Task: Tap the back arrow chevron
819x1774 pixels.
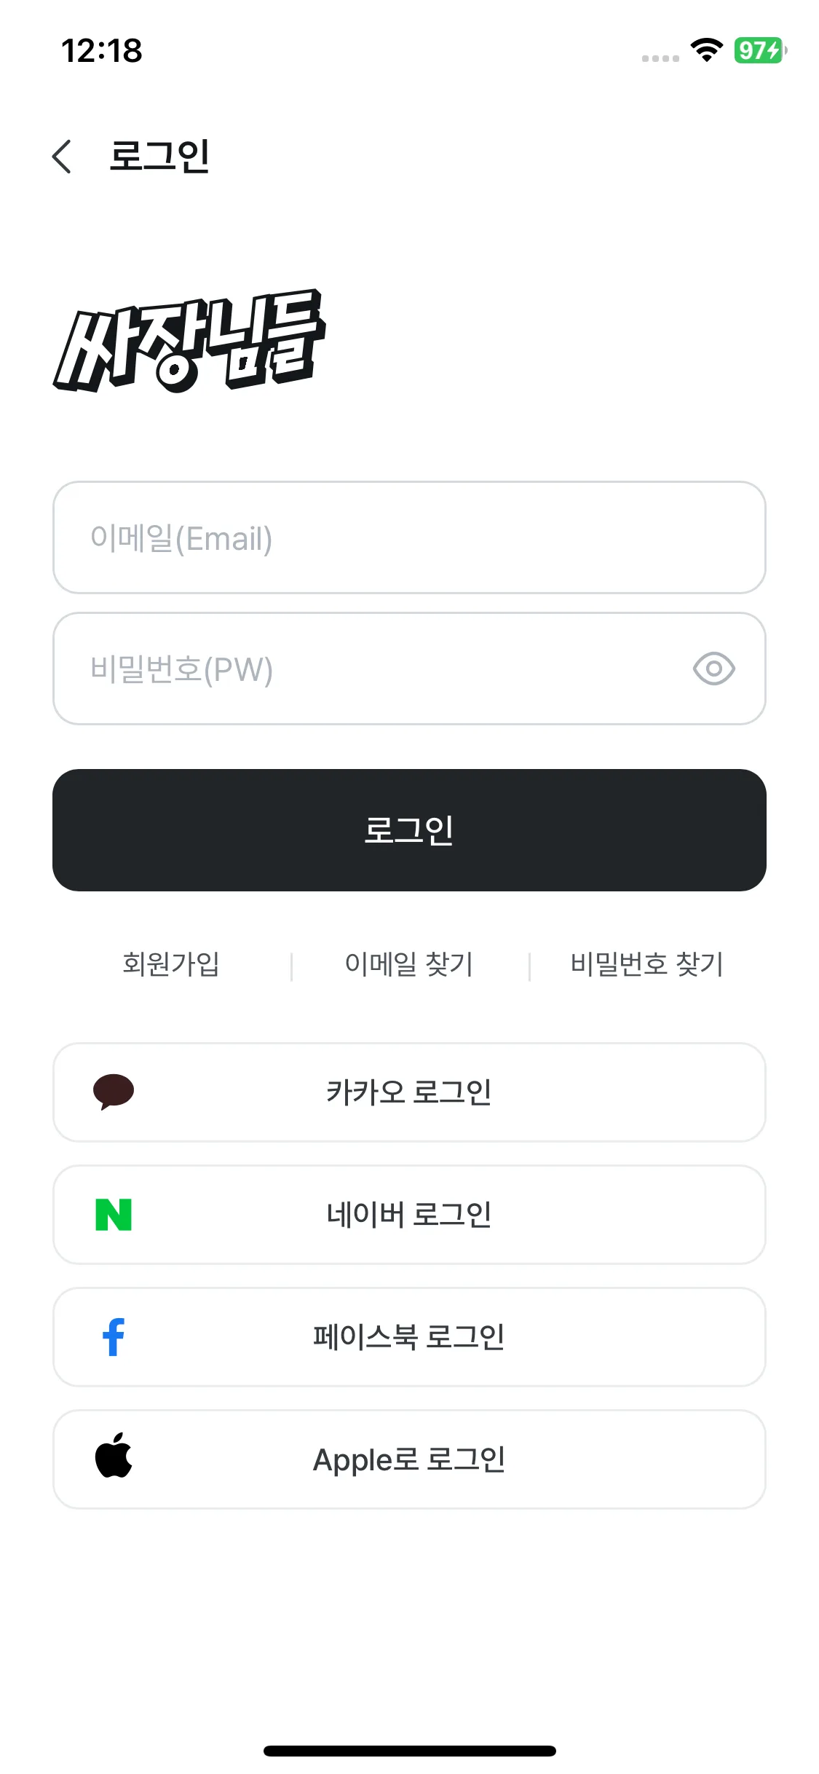Action: click(x=62, y=157)
